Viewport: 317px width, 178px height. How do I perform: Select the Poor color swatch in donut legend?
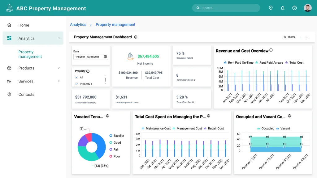click(x=111, y=156)
